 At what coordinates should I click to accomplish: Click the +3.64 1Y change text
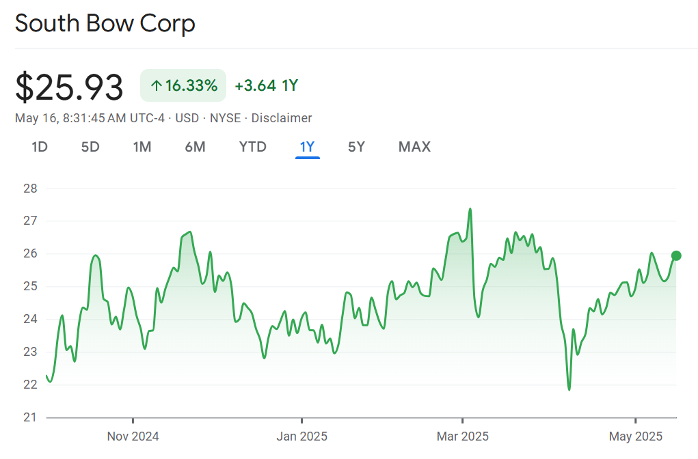pyautogui.click(x=266, y=86)
